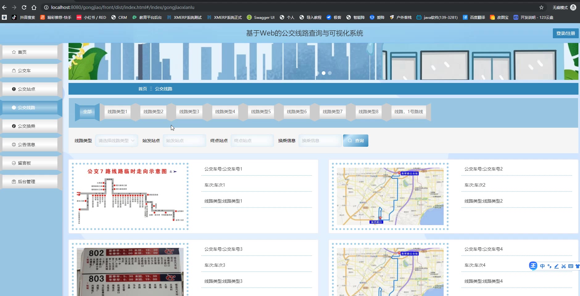Open the 线路类型 dropdown selector
This screenshot has width=580, height=296.
click(x=117, y=141)
